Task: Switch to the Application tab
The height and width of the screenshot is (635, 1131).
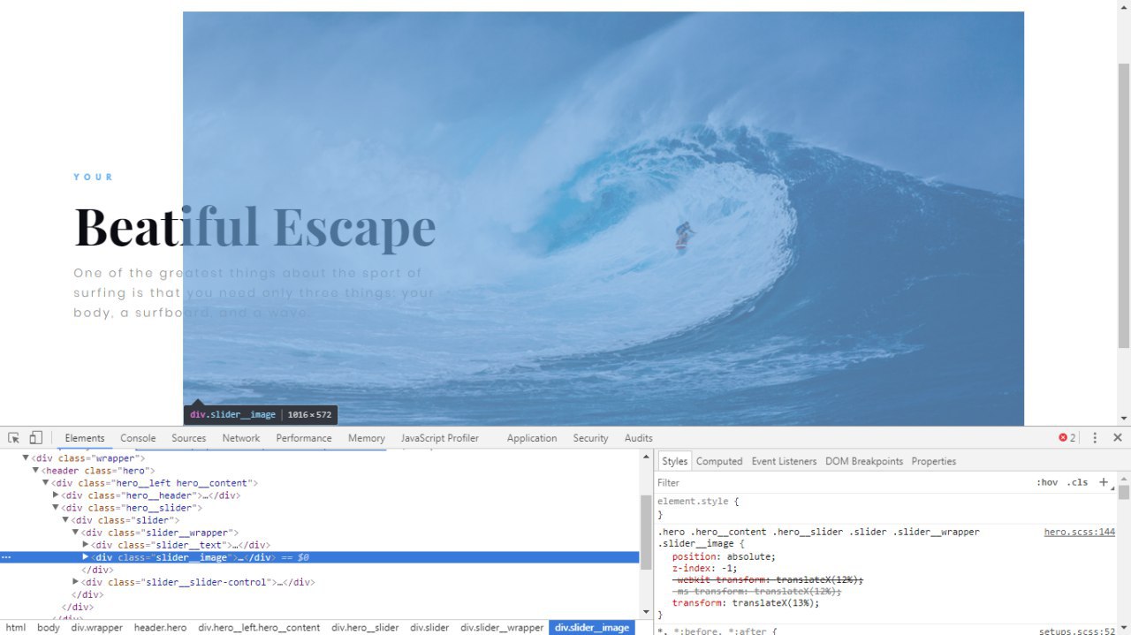Action: (x=532, y=438)
